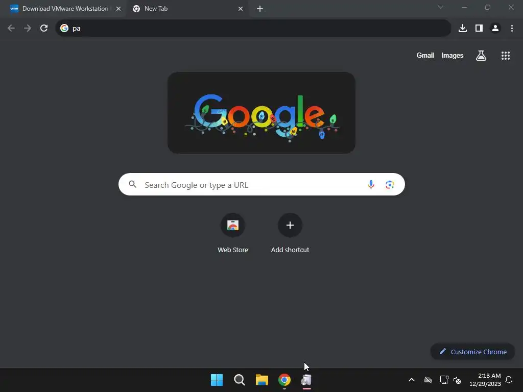
Task: Close the New Tab tab
Action: coord(241,9)
